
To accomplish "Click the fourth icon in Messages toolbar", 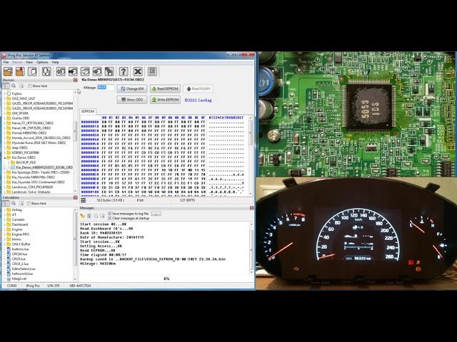I will pyautogui.click(x=102, y=216).
